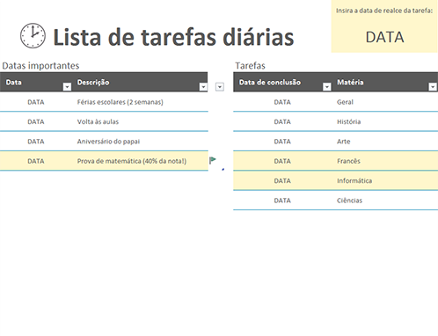Click the DATA highlight date input box

[x=384, y=37]
